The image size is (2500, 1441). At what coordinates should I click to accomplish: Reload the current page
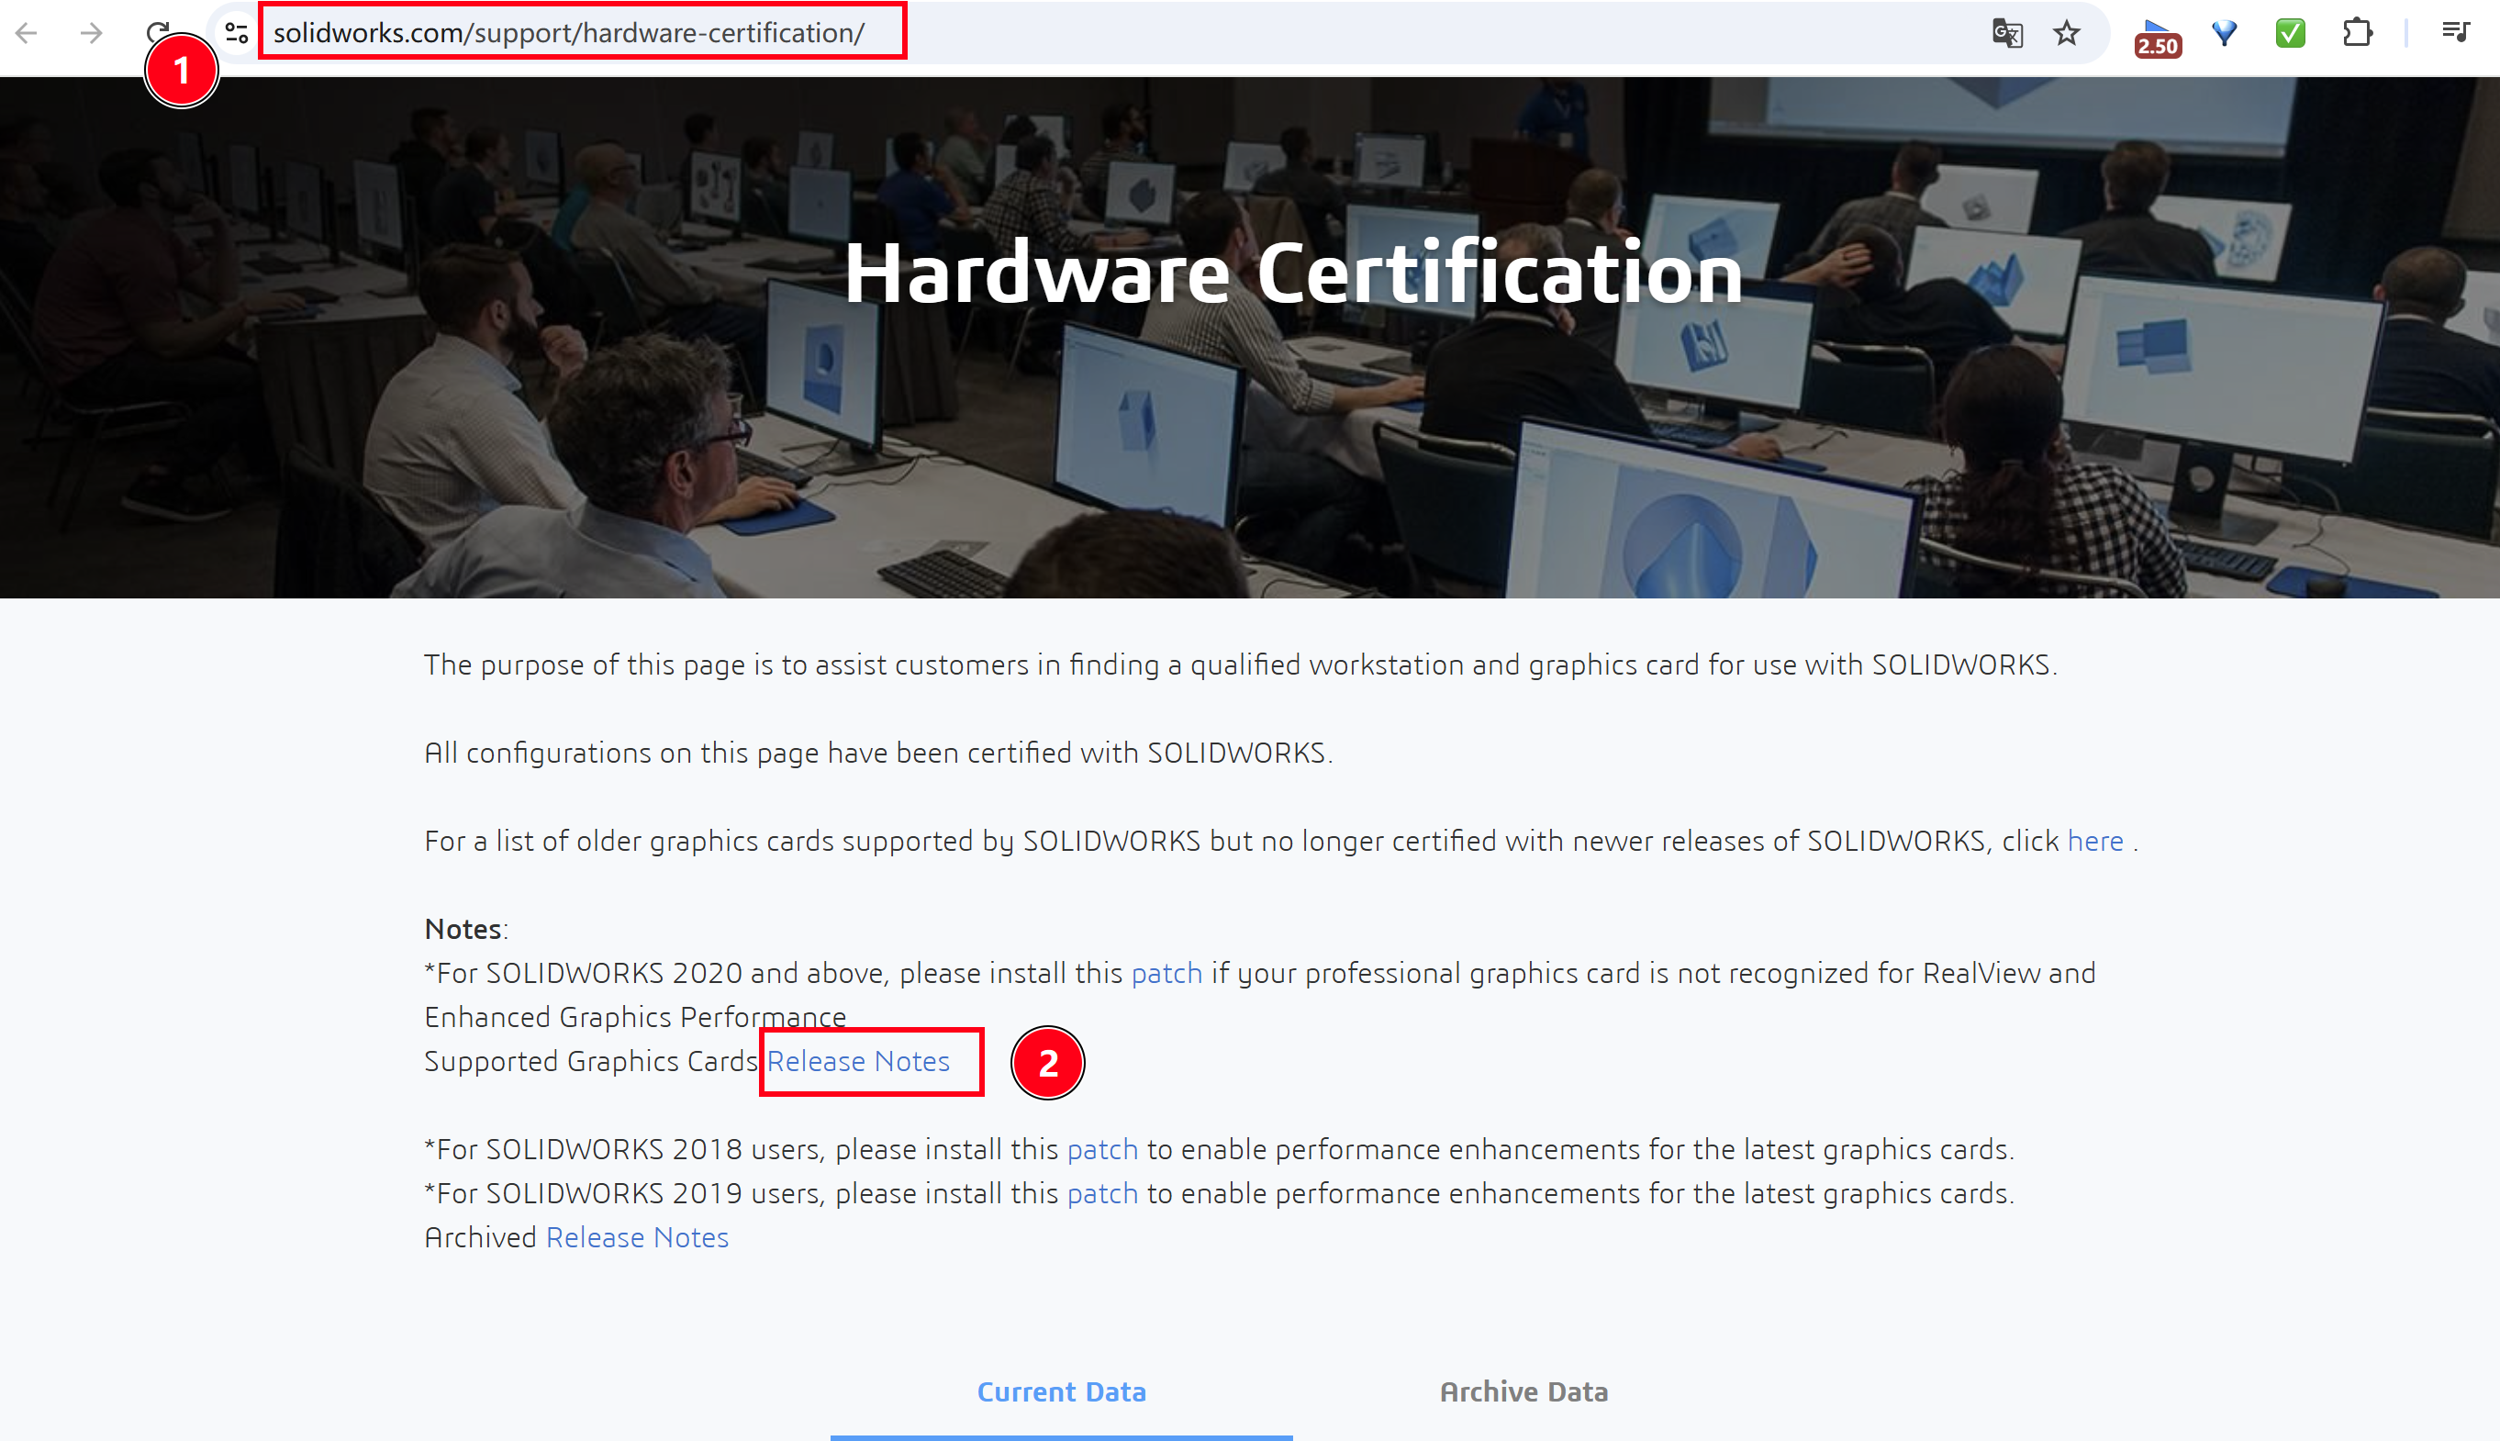[158, 32]
